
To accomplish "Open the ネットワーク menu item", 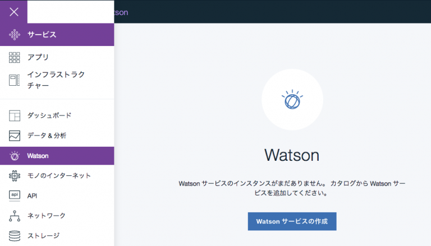I will 46,216.
